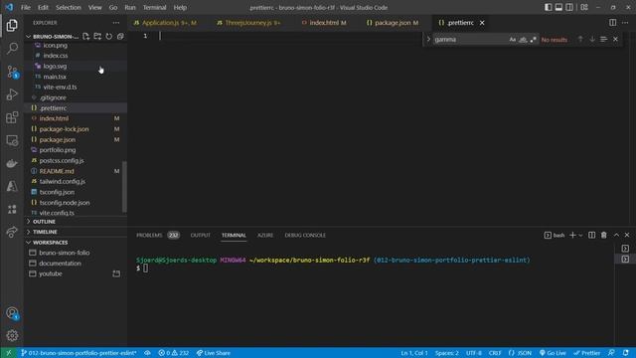Open Remote Explorer view
The image size is (636, 358).
pos(12,140)
